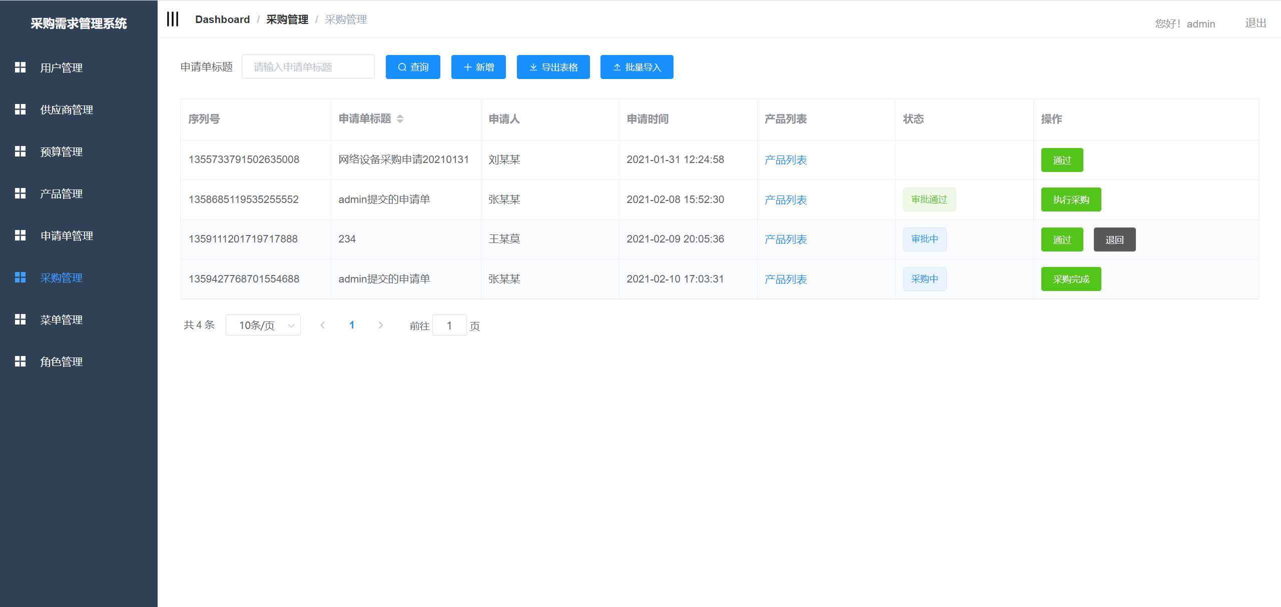Click the blue grid icon beside 采购管理
This screenshot has width=1281, height=607.
tap(20, 277)
